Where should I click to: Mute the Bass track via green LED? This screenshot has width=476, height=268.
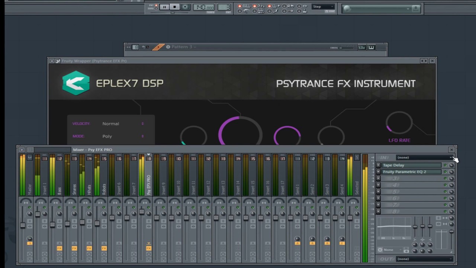[x=59, y=207]
